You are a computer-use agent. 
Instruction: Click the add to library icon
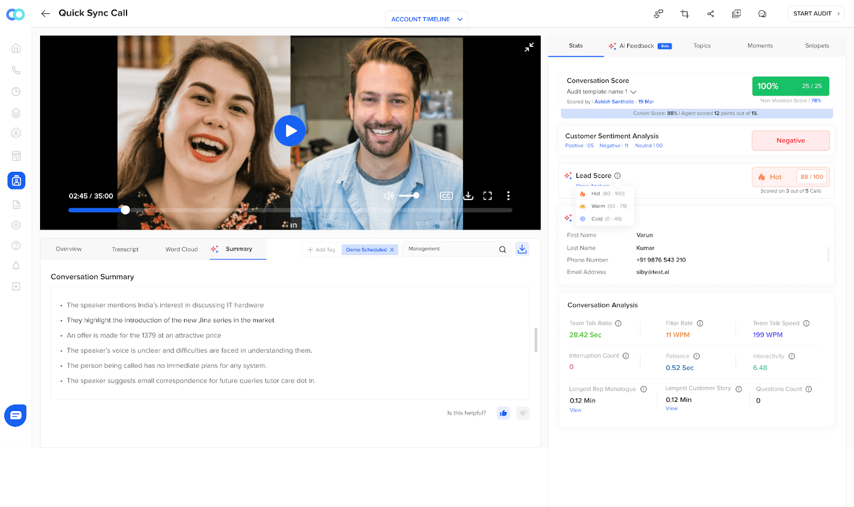pos(737,14)
